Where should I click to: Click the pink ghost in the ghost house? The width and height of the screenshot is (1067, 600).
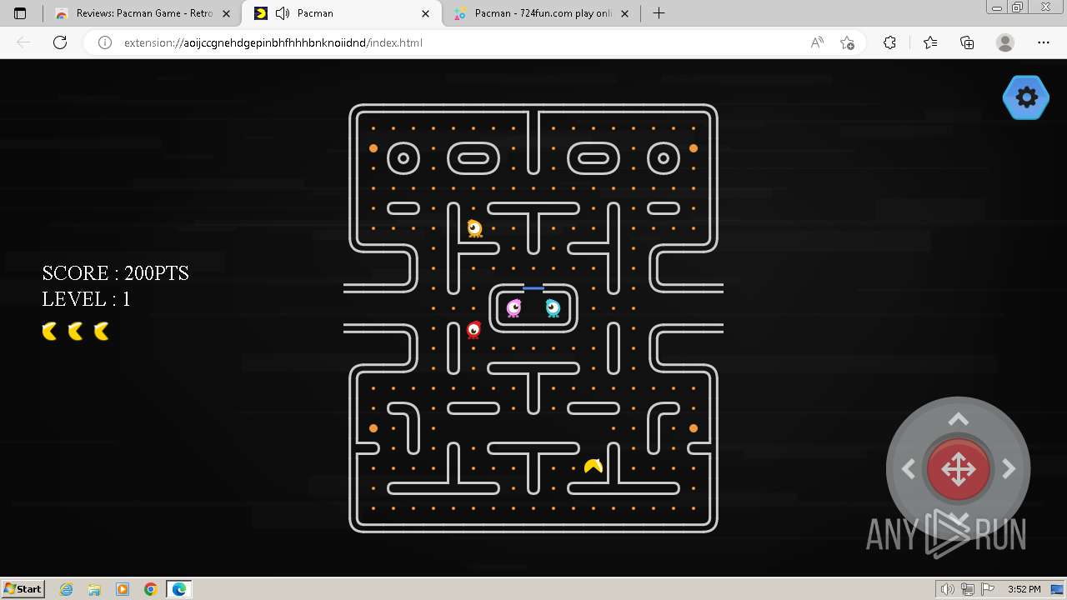tap(513, 308)
